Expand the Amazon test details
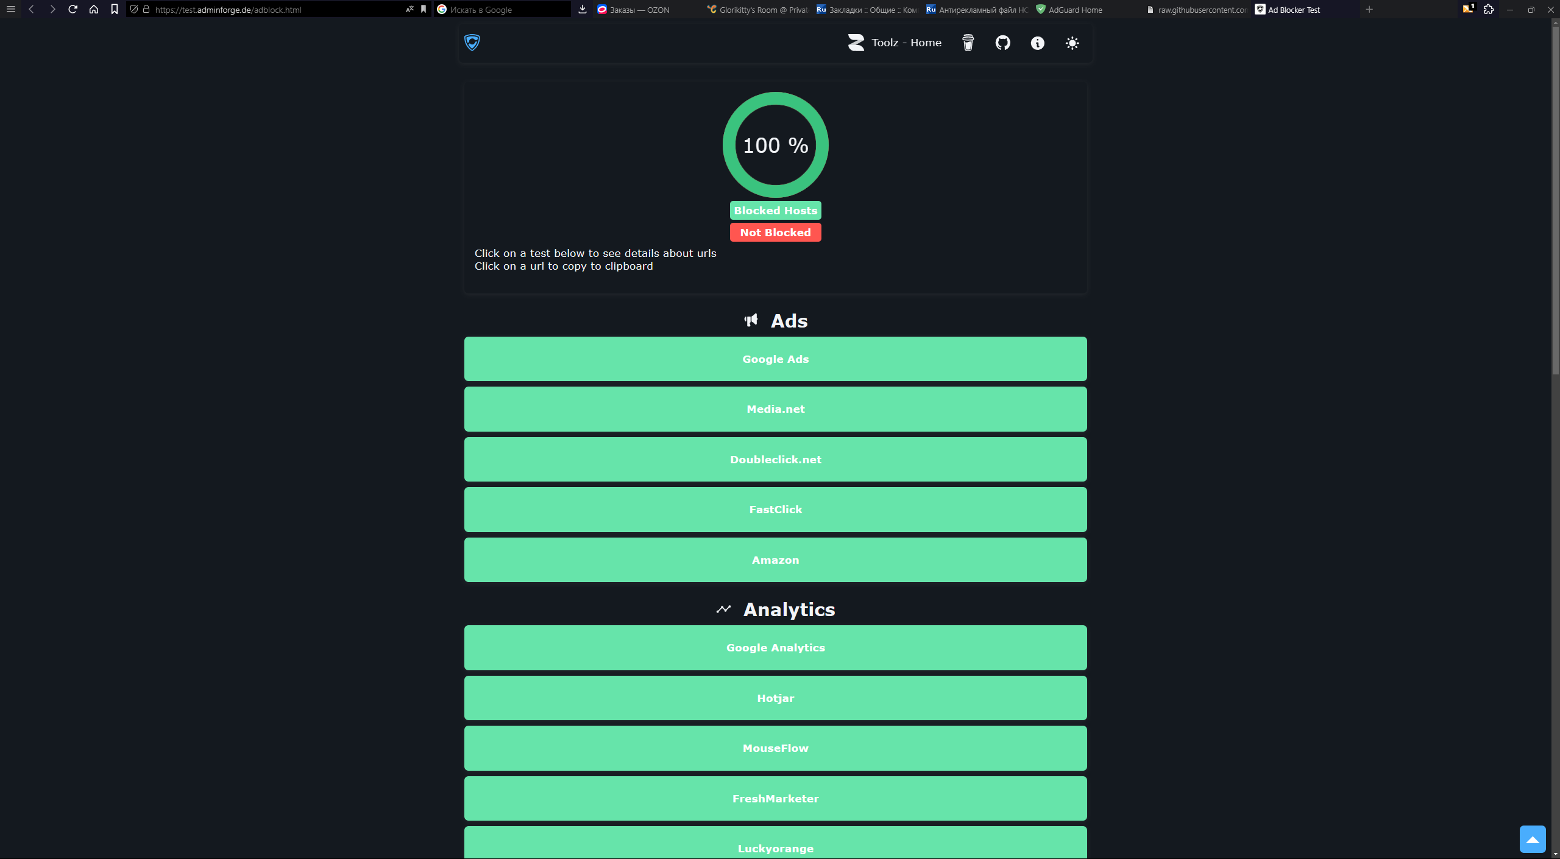This screenshot has height=859, width=1560. tap(776, 560)
